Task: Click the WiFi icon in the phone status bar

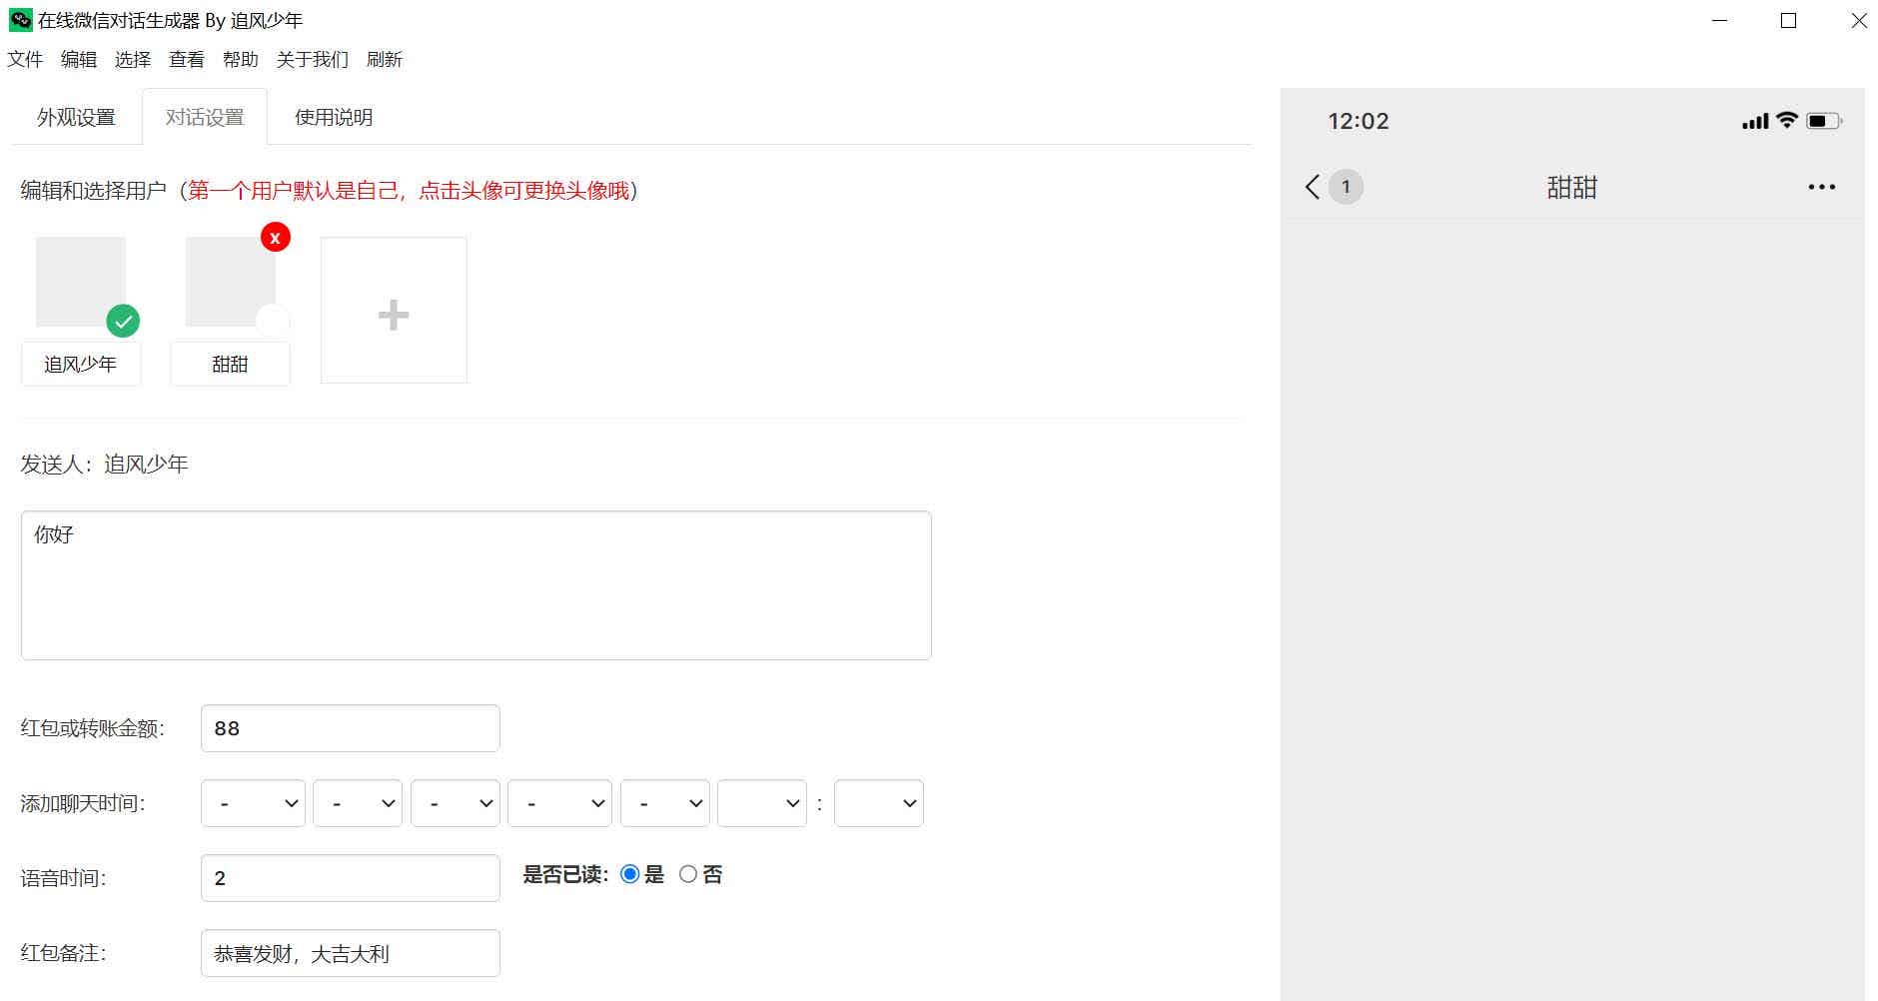Action: point(1785,120)
